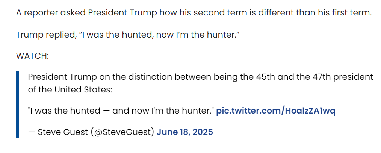Screen dimensions: 381x153
Task: Click the blue blockquote bar on the left
Action: 18,105
